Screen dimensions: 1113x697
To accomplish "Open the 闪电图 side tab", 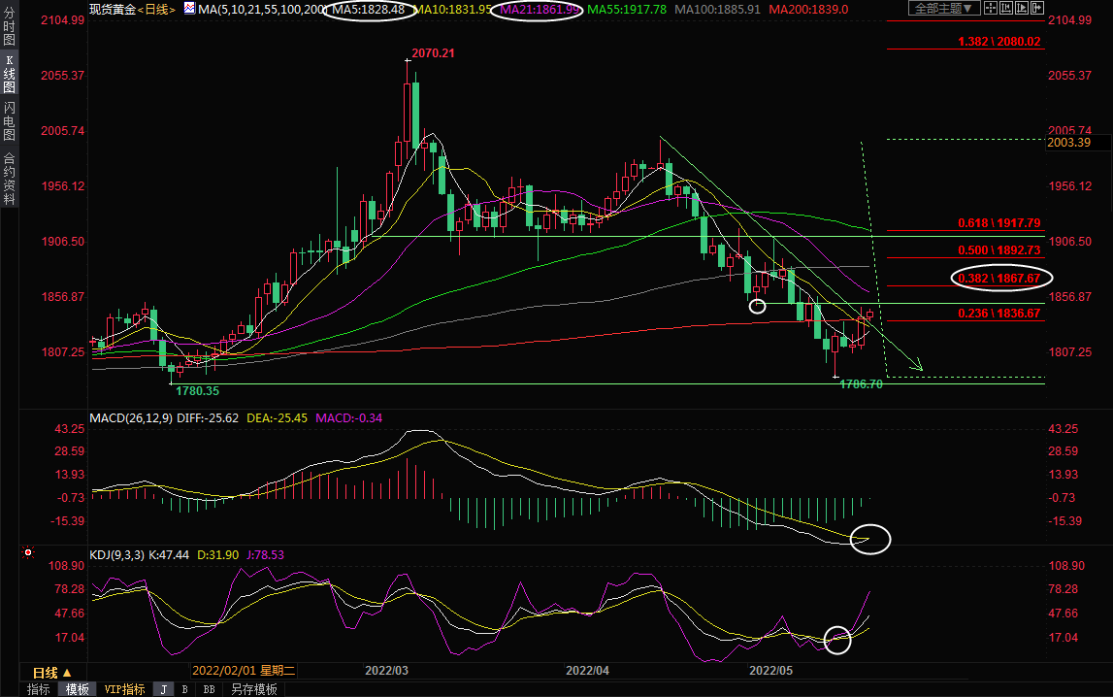I will pos(9,120).
